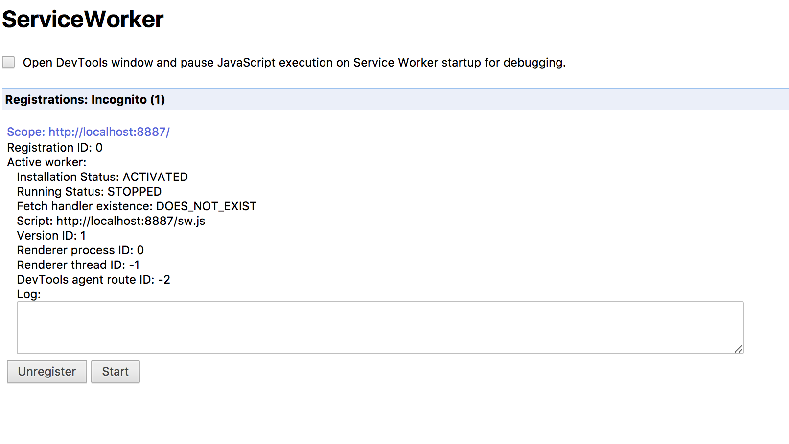Click the Script sw.js URL text
This screenshot has width=789, height=444.
[131, 221]
